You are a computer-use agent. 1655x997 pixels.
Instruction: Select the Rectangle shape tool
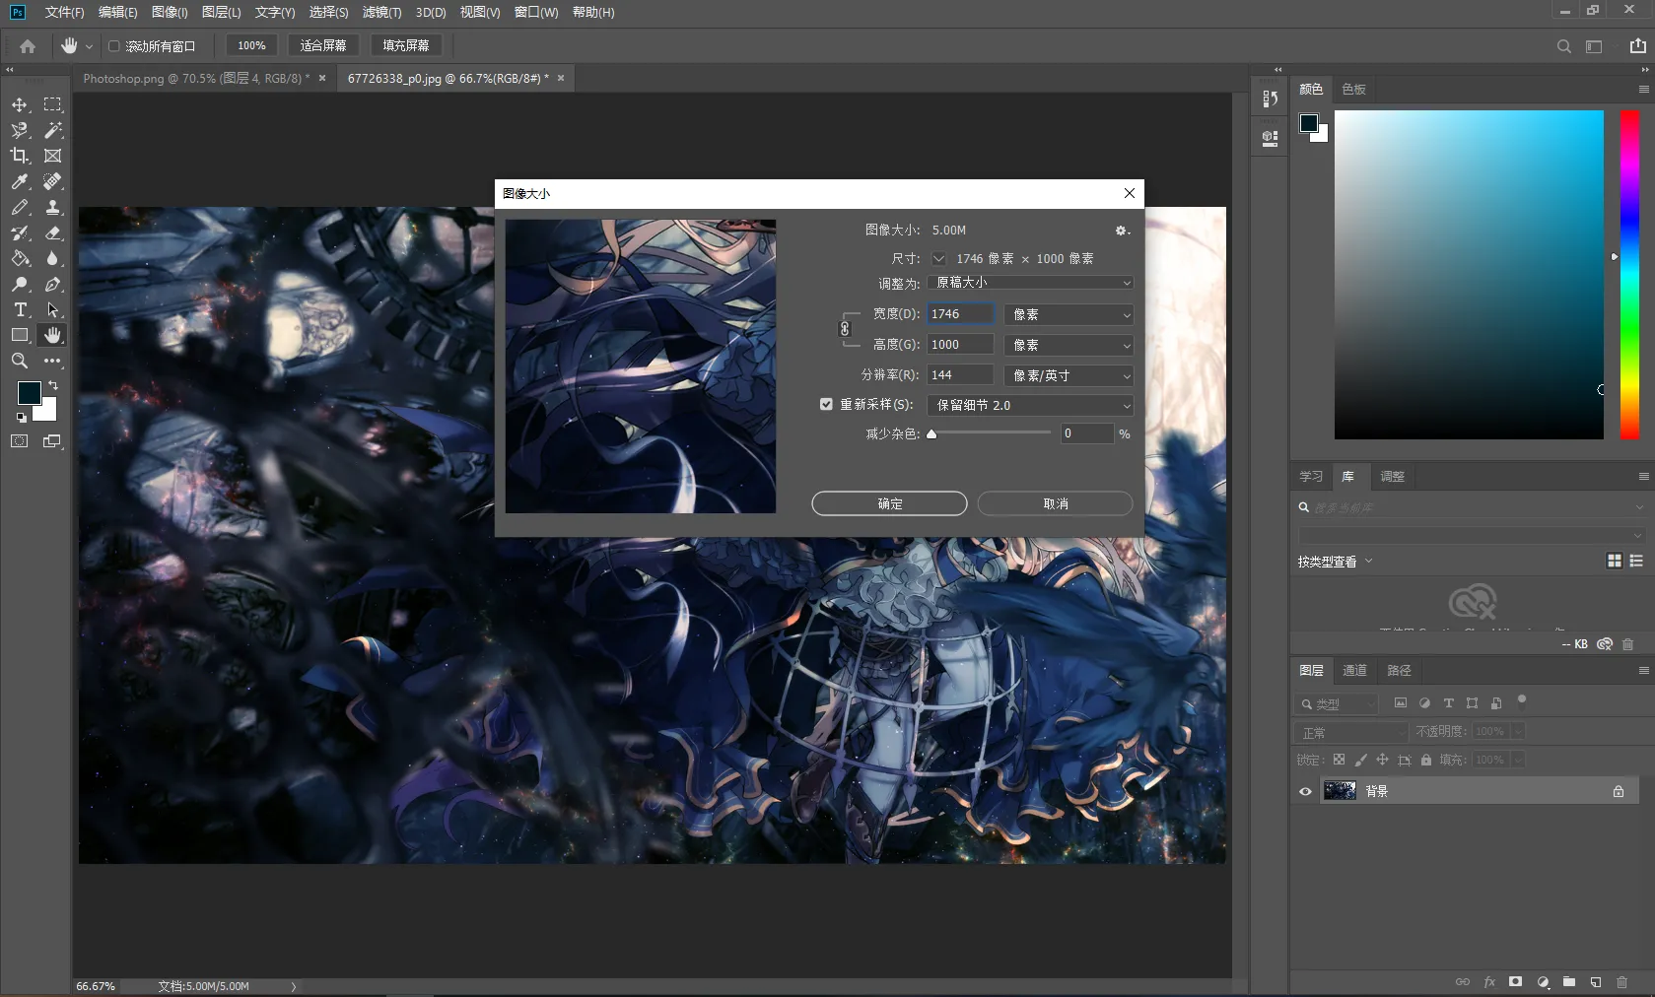tap(20, 335)
